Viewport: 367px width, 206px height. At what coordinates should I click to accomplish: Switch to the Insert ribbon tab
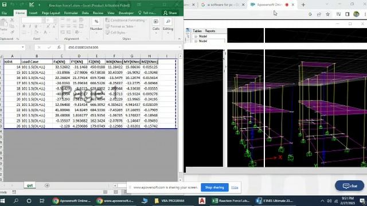point(33,13)
